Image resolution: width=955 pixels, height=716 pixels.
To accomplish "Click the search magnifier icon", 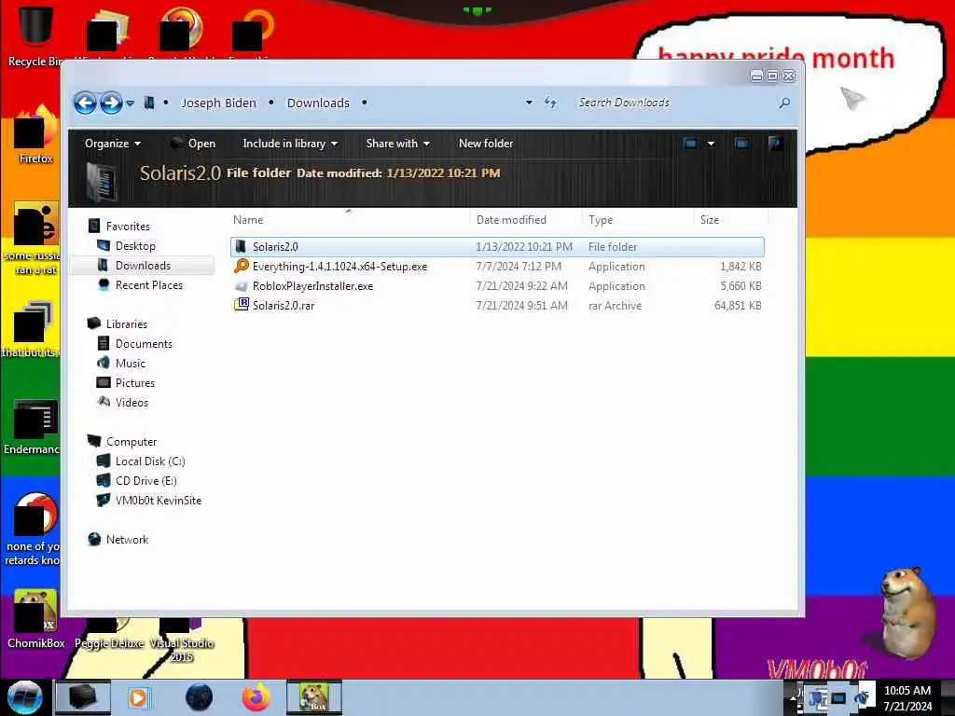I will 784,103.
